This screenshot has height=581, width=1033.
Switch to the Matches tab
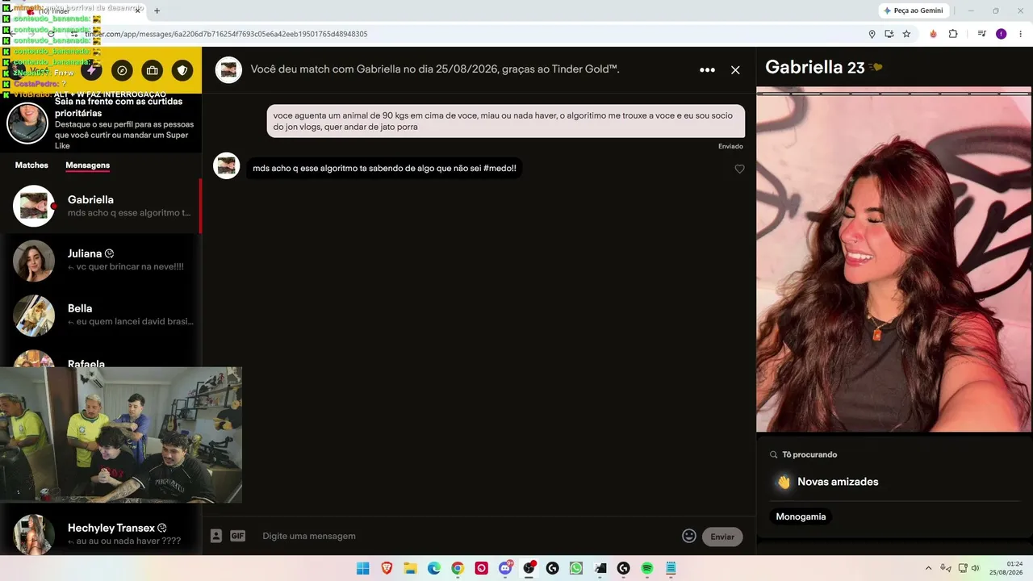(31, 165)
